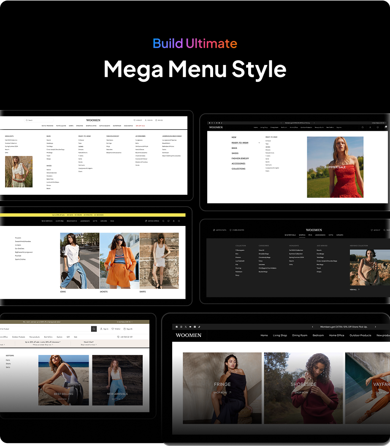Image resolution: width=390 pixels, height=446 pixels.
Task: Open the Bag icon in top-left mockup
Action: [x=156, y=120]
